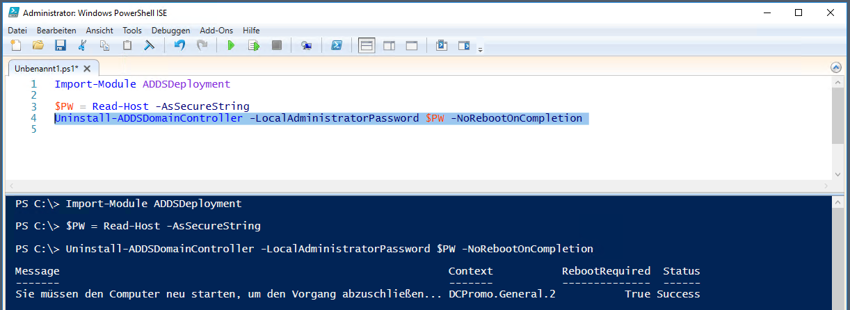This screenshot has height=310, width=850.
Task: Open the Datei menu
Action: pyautogui.click(x=17, y=31)
